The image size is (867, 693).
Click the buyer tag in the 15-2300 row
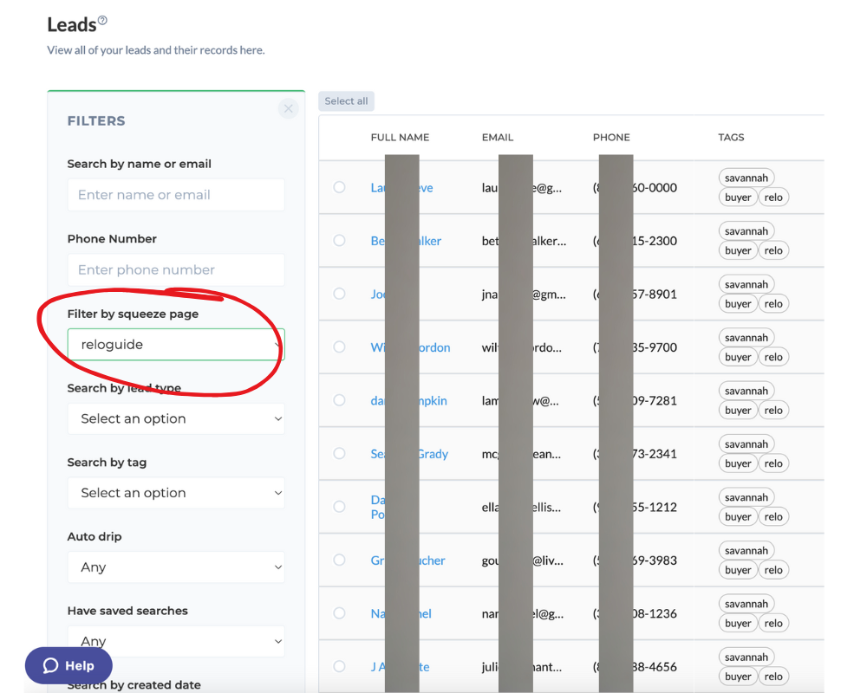coord(738,250)
